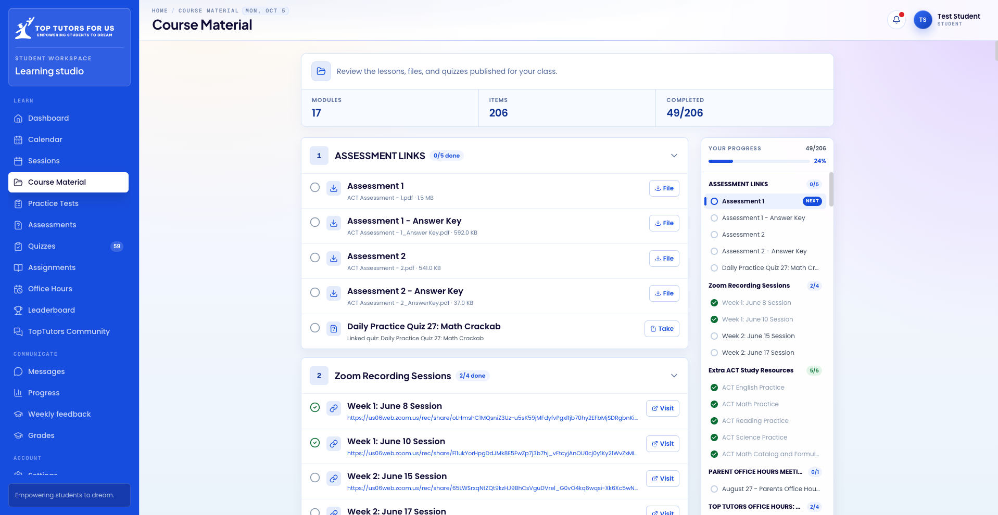Click Grades cap icon in sidebar
Image resolution: width=998 pixels, height=515 pixels.
(18, 435)
